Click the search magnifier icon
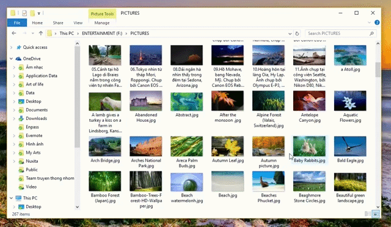 tap(371, 33)
